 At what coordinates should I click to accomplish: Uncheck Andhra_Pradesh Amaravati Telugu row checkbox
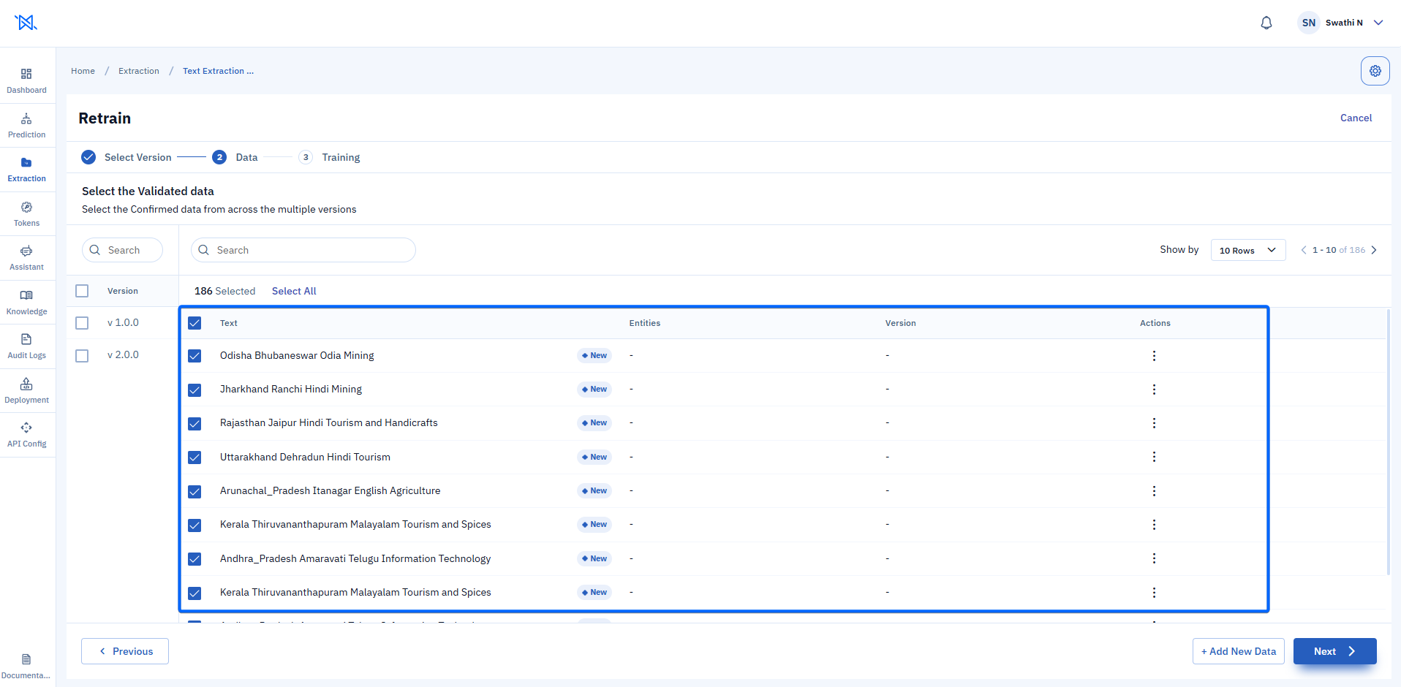[195, 559]
